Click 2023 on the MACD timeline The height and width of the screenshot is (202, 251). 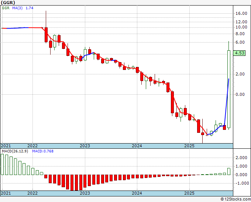(85, 193)
